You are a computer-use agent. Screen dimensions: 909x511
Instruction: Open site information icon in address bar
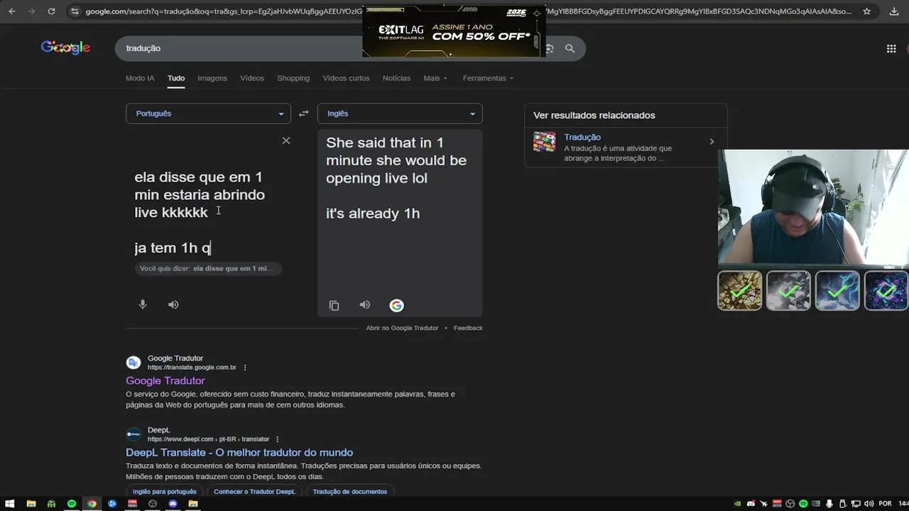[75, 11]
